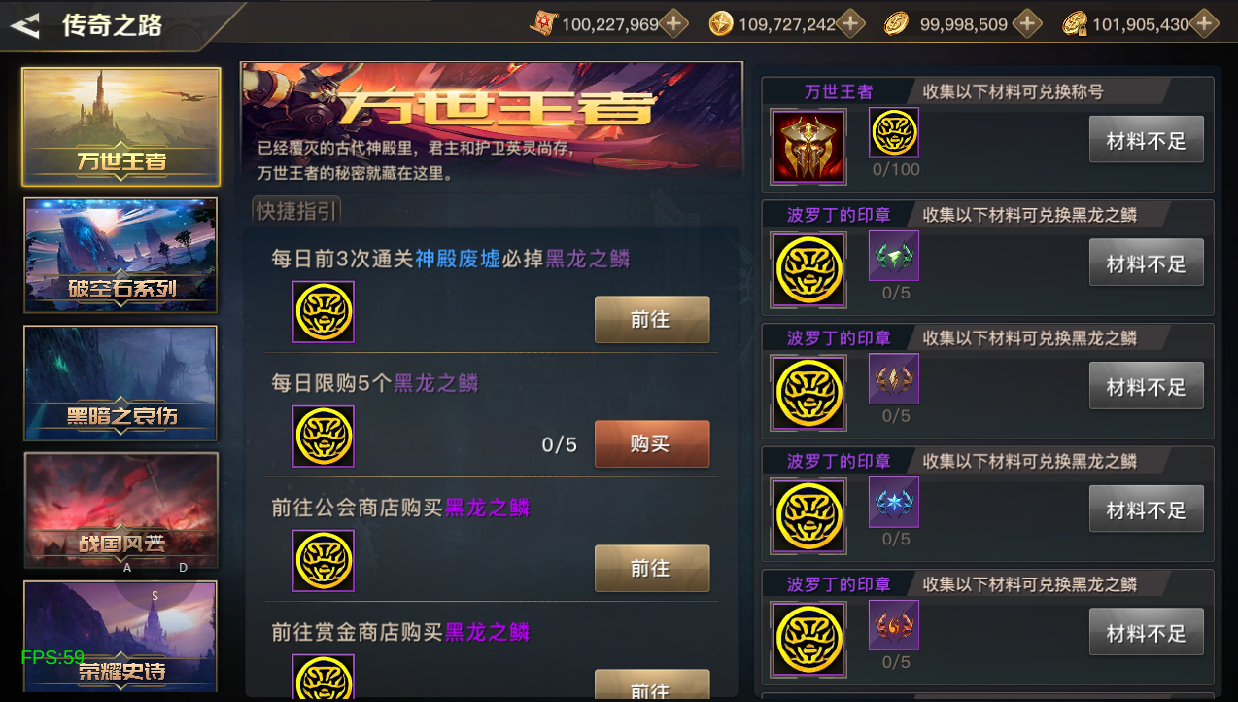Screen dimensions: 1238x702
Task: Tap the 神殿废墟 blue link text
Action: (x=458, y=259)
